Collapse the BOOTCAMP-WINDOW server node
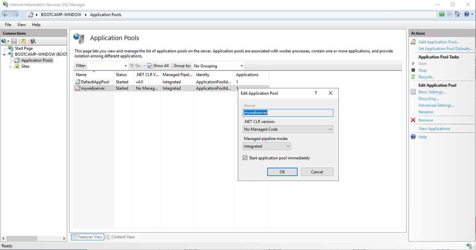This screenshot has width=476, height=250. [4, 54]
